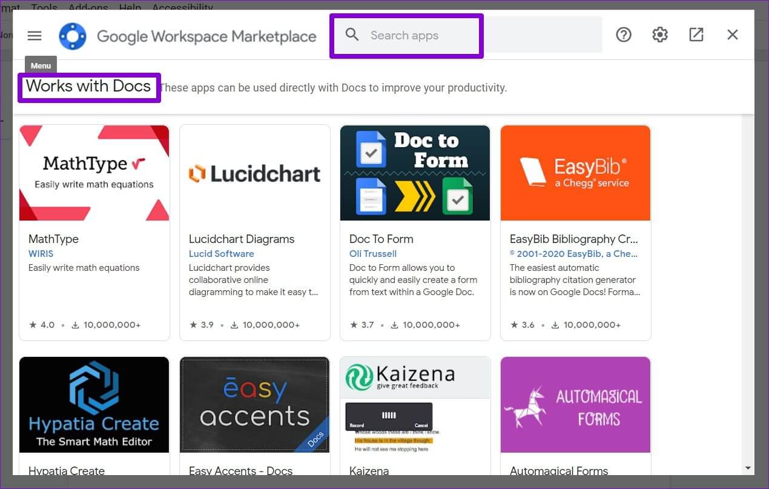Open the settings gear icon
Screen dimensions: 769x489
click(x=659, y=35)
